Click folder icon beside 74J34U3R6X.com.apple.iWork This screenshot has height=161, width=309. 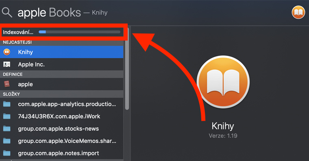coord(7,116)
